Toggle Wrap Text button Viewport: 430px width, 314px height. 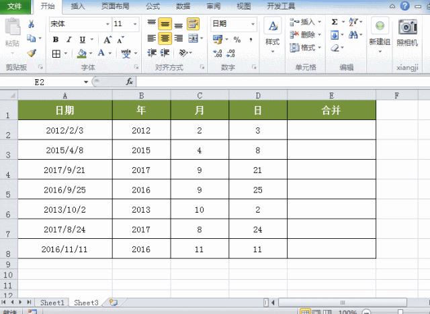(x=193, y=23)
